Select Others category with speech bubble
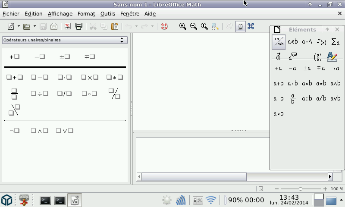The image size is (345, 207). [x=293, y=56]
